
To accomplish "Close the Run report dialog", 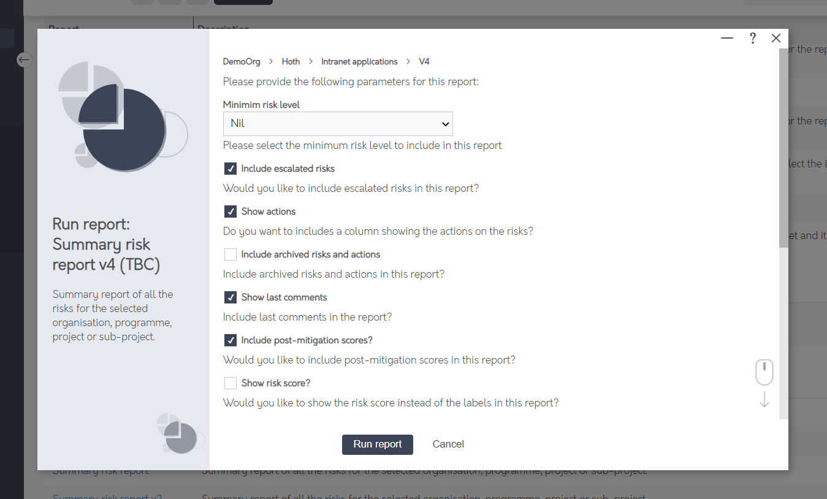I will pos(776,38).
